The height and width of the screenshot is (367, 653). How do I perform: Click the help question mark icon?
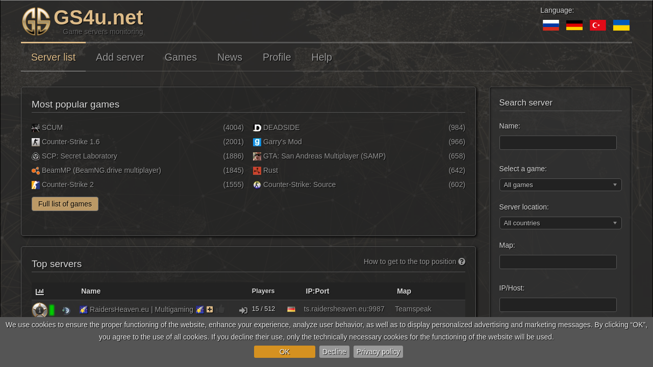[462, 261]
